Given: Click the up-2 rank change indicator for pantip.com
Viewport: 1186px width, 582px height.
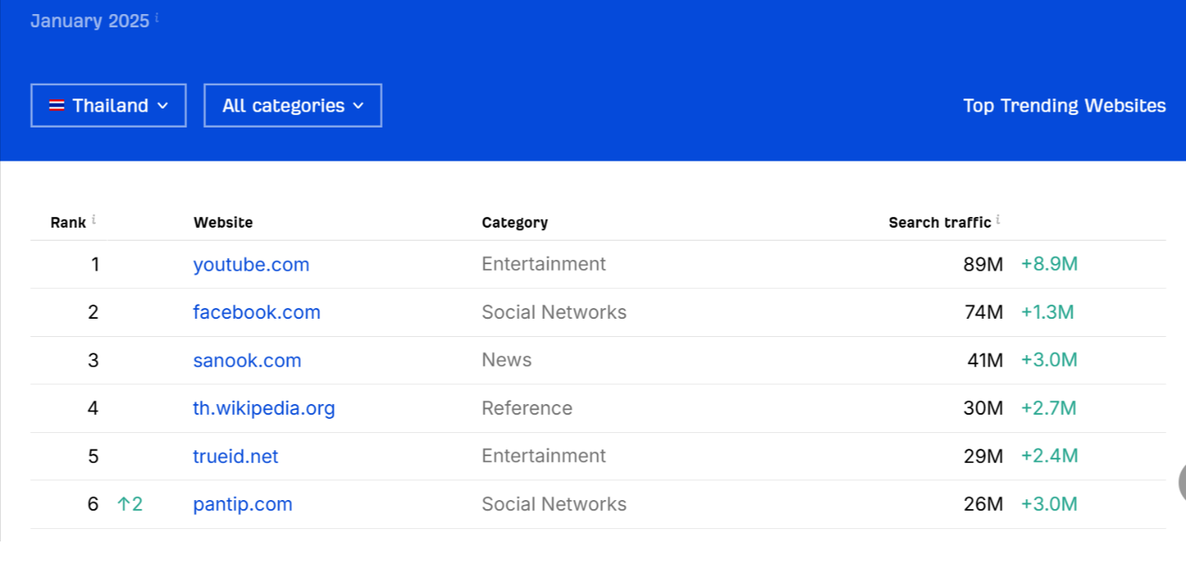Looking at the screenshot, I should 130,504.
